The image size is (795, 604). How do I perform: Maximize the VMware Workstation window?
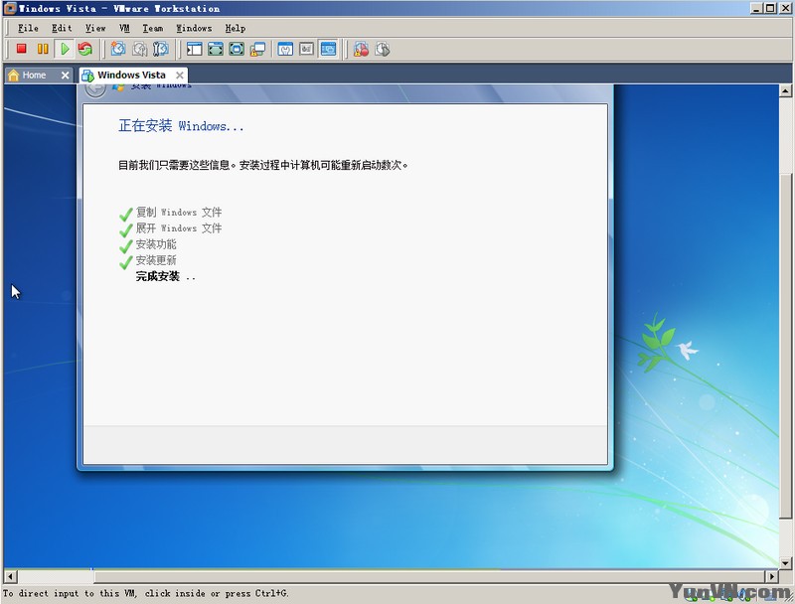(770, 8)
